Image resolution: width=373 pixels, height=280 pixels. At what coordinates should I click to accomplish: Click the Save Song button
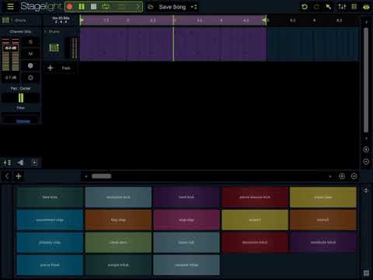[x=173, y=7]
